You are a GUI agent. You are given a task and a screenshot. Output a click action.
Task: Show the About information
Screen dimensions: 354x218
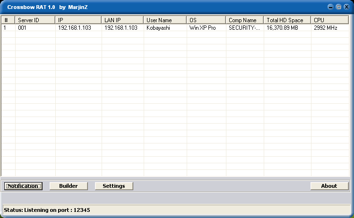(x=329, y=186)
